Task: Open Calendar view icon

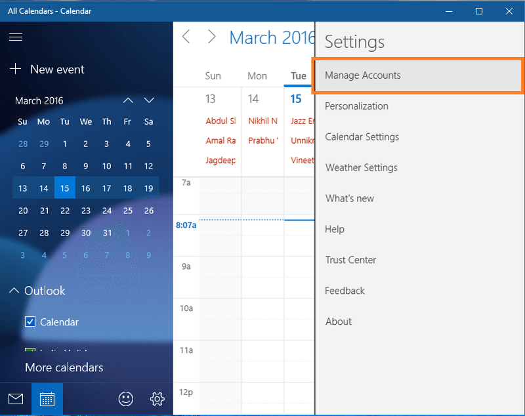Action: coord(47,399)
